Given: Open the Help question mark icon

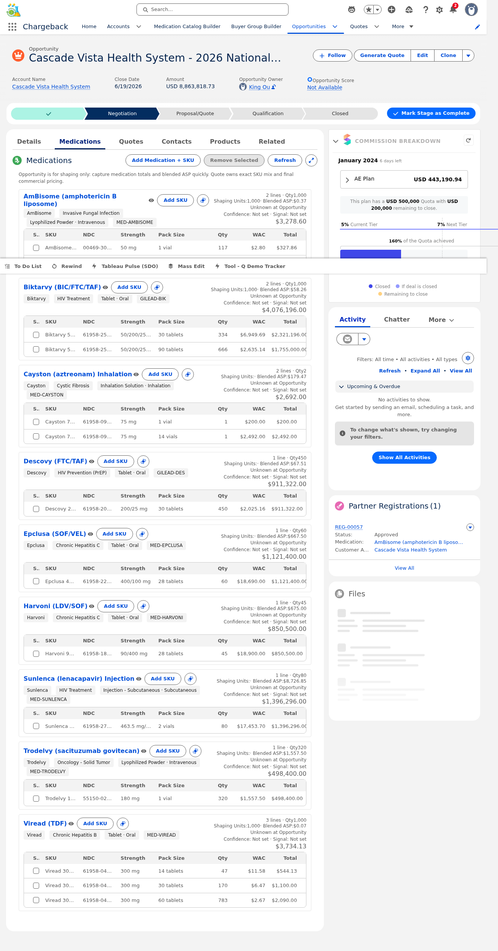Looking at the screenshot, I should pos(426,10).
